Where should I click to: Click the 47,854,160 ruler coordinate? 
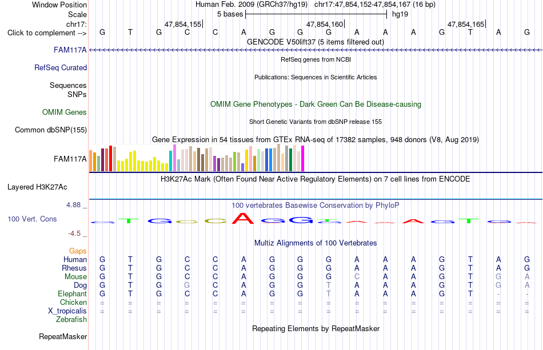pos(325,24)
